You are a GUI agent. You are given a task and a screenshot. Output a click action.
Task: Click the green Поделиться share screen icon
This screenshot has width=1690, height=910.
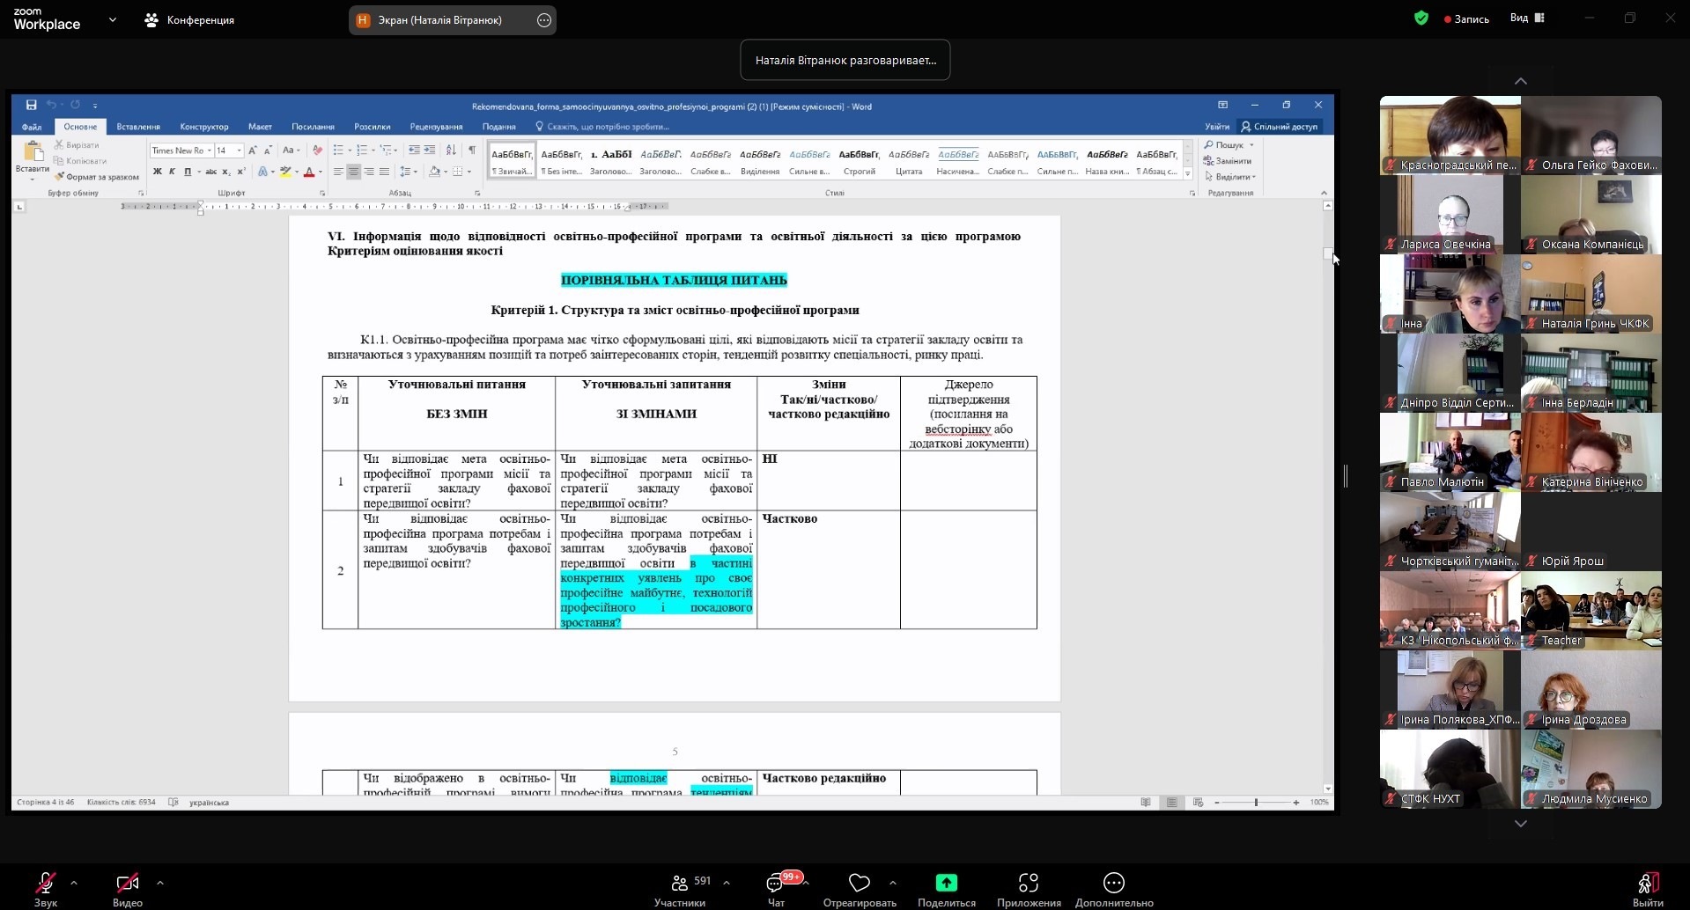point(946,883)
